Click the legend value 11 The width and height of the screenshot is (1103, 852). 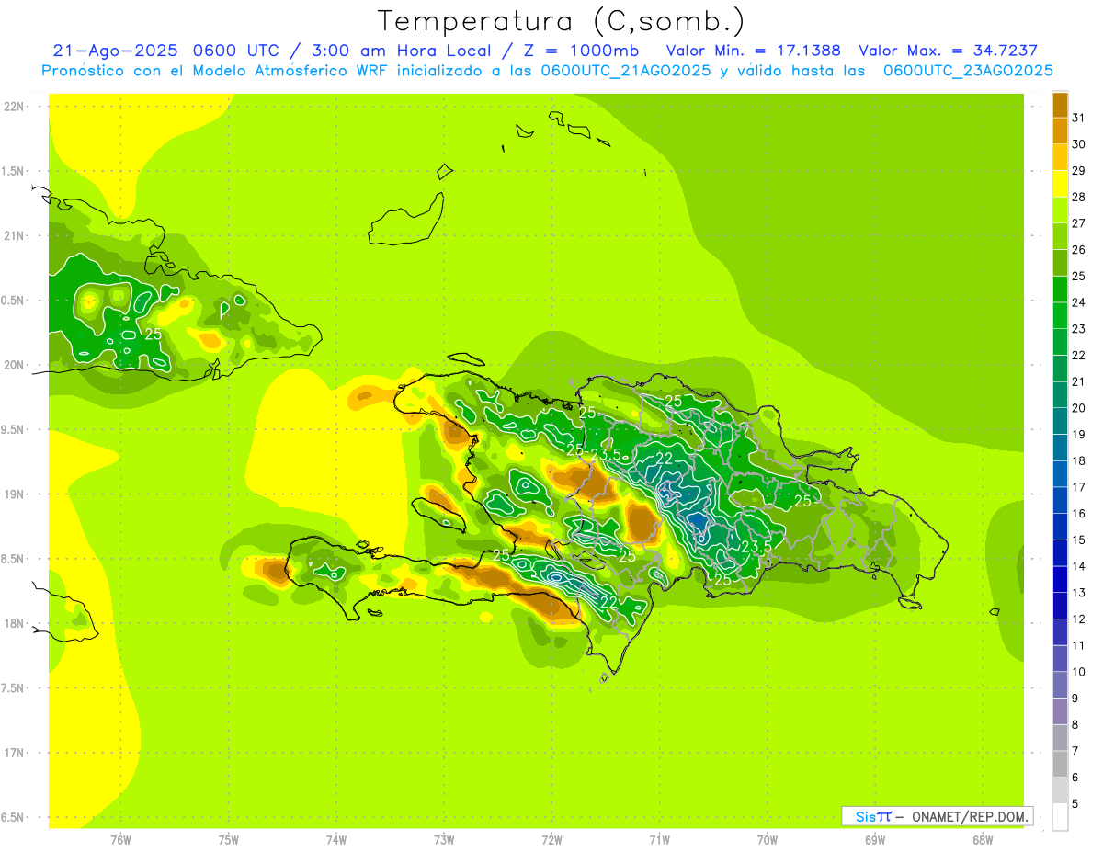pyautogui.click(x=1079, y=645)
